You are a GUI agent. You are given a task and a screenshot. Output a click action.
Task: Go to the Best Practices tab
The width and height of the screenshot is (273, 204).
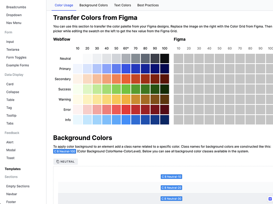pos(148,5)
